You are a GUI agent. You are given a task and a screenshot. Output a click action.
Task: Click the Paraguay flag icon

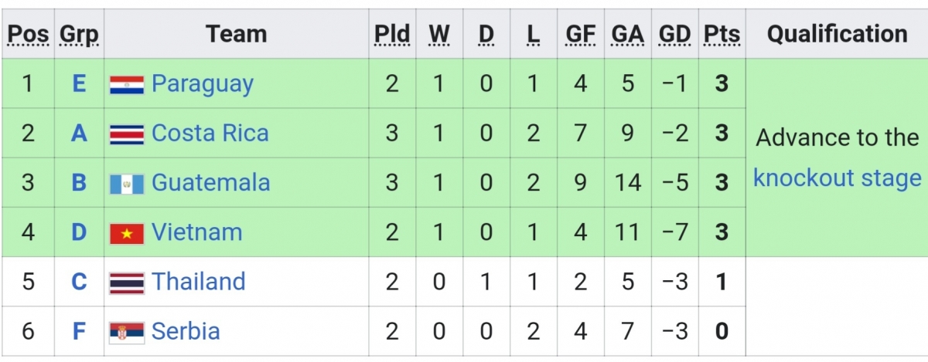pyautogui.click(x=127, y=84)
